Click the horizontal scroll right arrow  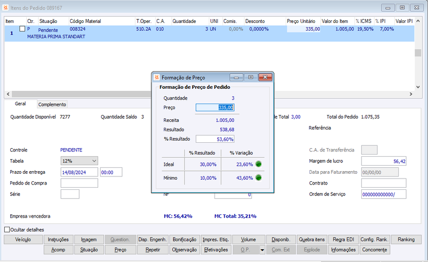coord(411,94)
